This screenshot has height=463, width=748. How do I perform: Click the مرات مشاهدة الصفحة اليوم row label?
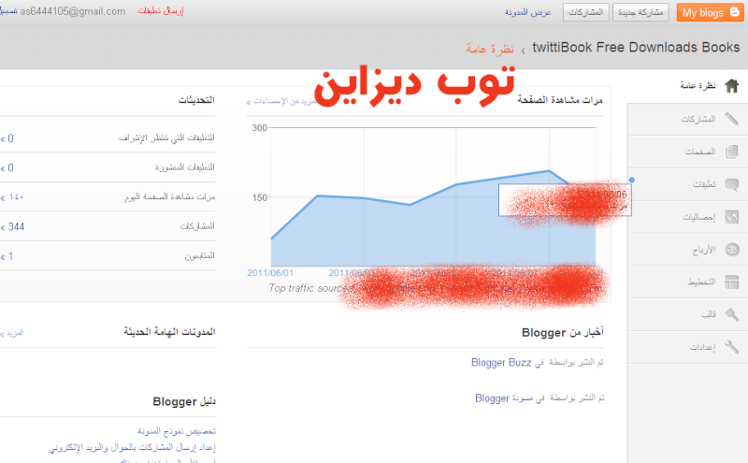170,196
